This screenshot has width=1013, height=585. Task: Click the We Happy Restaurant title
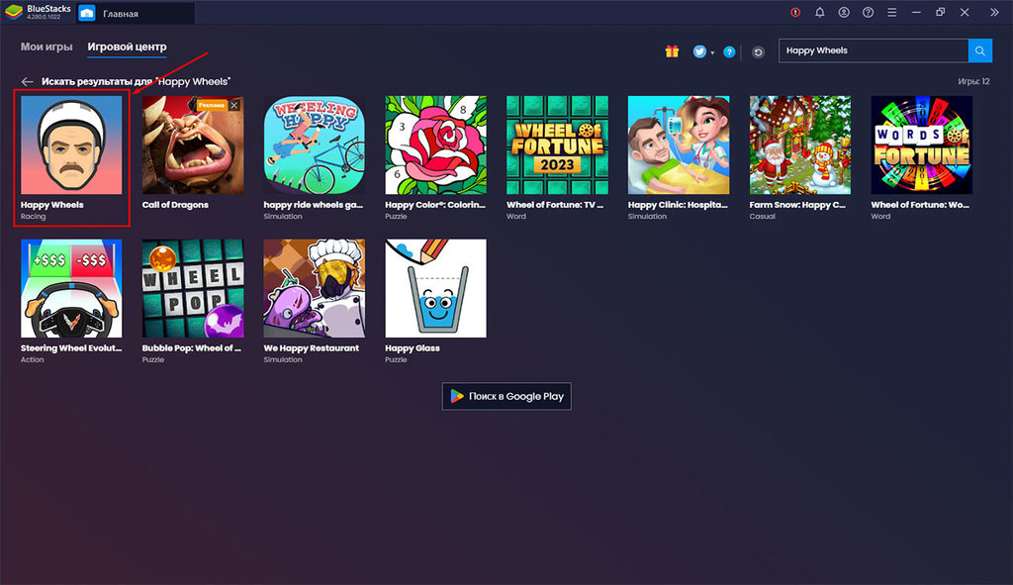(311, 348)
